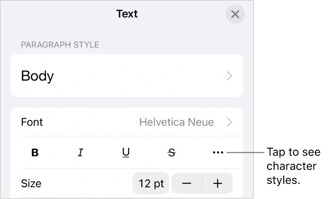Click the Text panel title
This screenshot has width=333, height=199.
click(x=127, y=14)
